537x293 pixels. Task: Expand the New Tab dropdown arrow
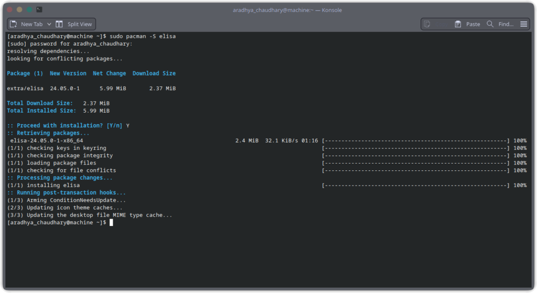click(x=49, y=24)
